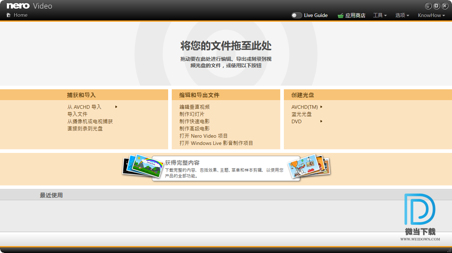Click the rainbow photo stack thumbnail
This screenshot has height=253, width=452.
pyautogui.click(x=143, y=166)
